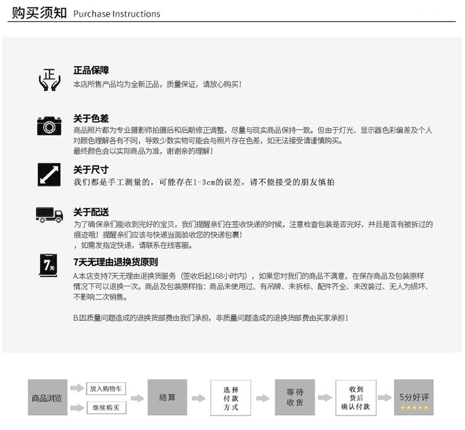Select the 商品浏览 step box
The image size is (465, 430).
pos(48,397)
